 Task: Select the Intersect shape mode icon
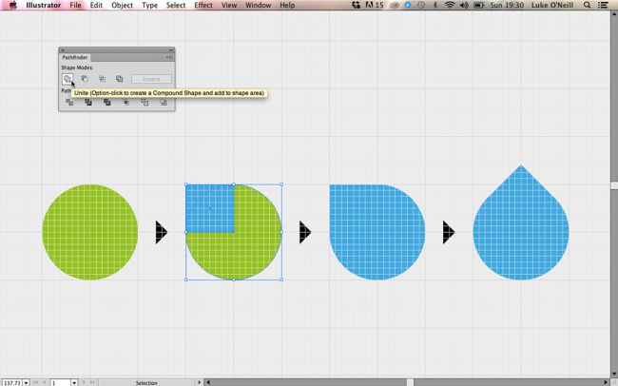[x=102, y=79]
